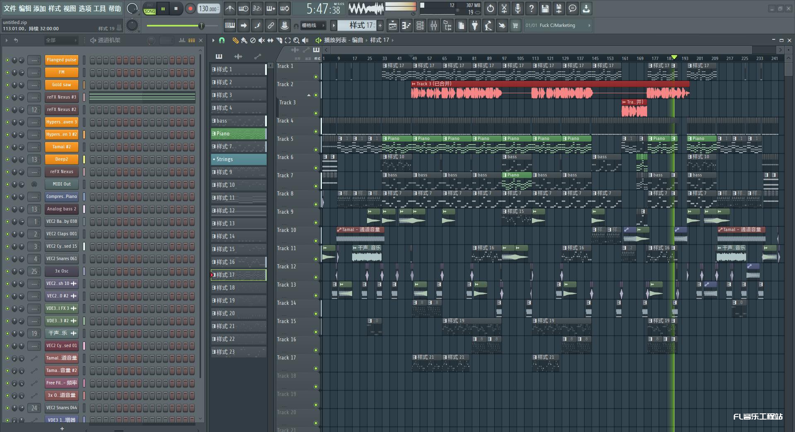795x432 pixels.
Task: Toggle loop recording icon
Action: tap(285, 8)
